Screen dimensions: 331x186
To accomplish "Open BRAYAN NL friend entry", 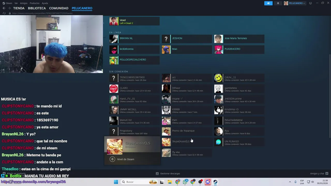I will pyautogui.click(x=134, y=39).
